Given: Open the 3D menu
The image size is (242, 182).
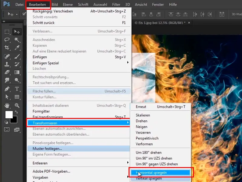Looking at the screenshot, I should click(127, 5).
